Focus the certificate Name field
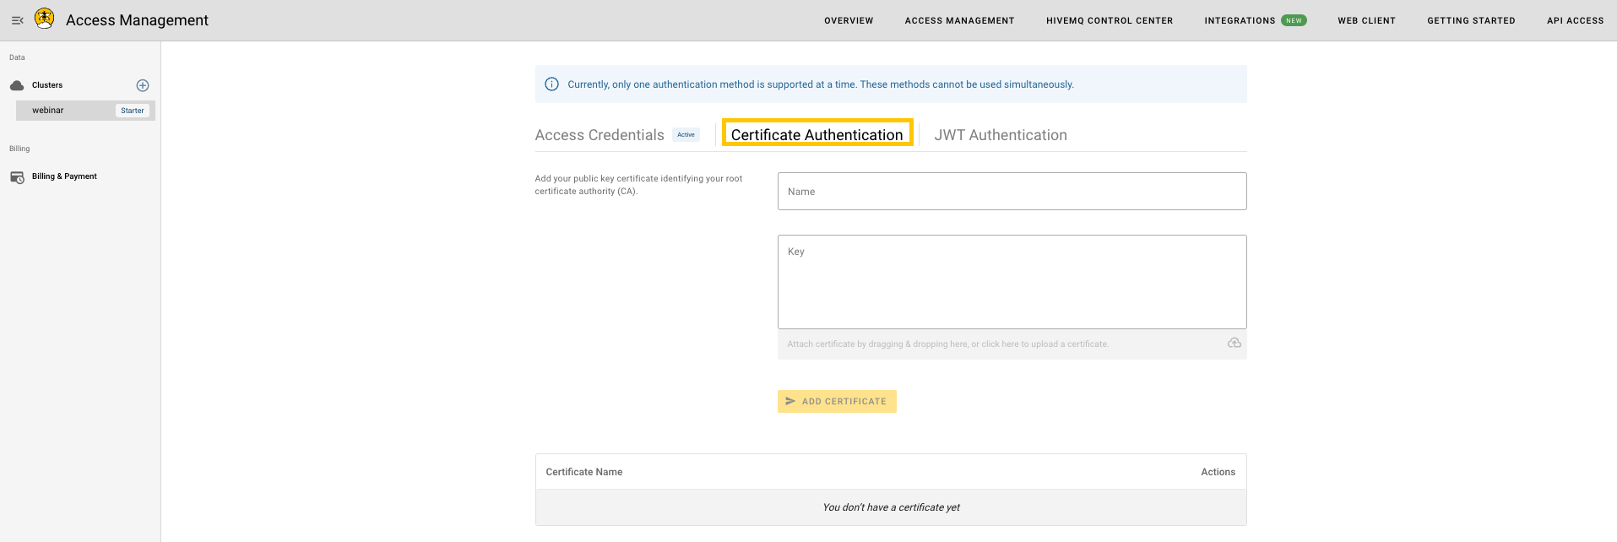 point(1012,192)
